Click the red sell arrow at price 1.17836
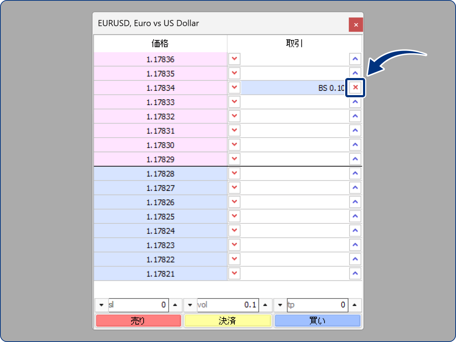Screen dimensions: 456x342 (x=234, y=59)
